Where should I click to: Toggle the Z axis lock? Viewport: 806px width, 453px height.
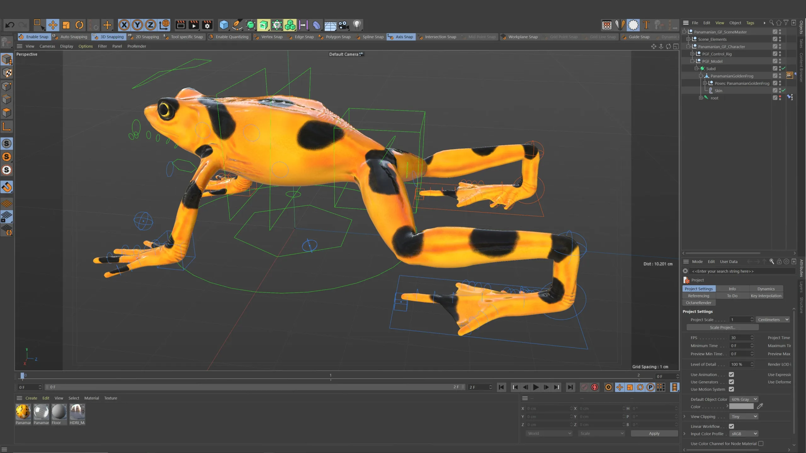(150, 25)
